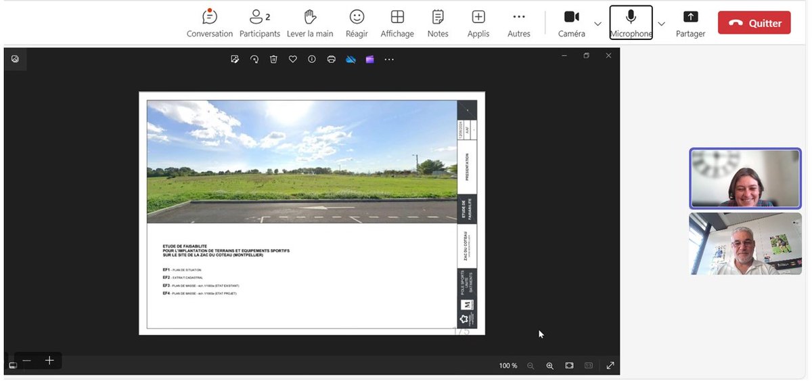Rotate the displayed image

tap(254, 59)
